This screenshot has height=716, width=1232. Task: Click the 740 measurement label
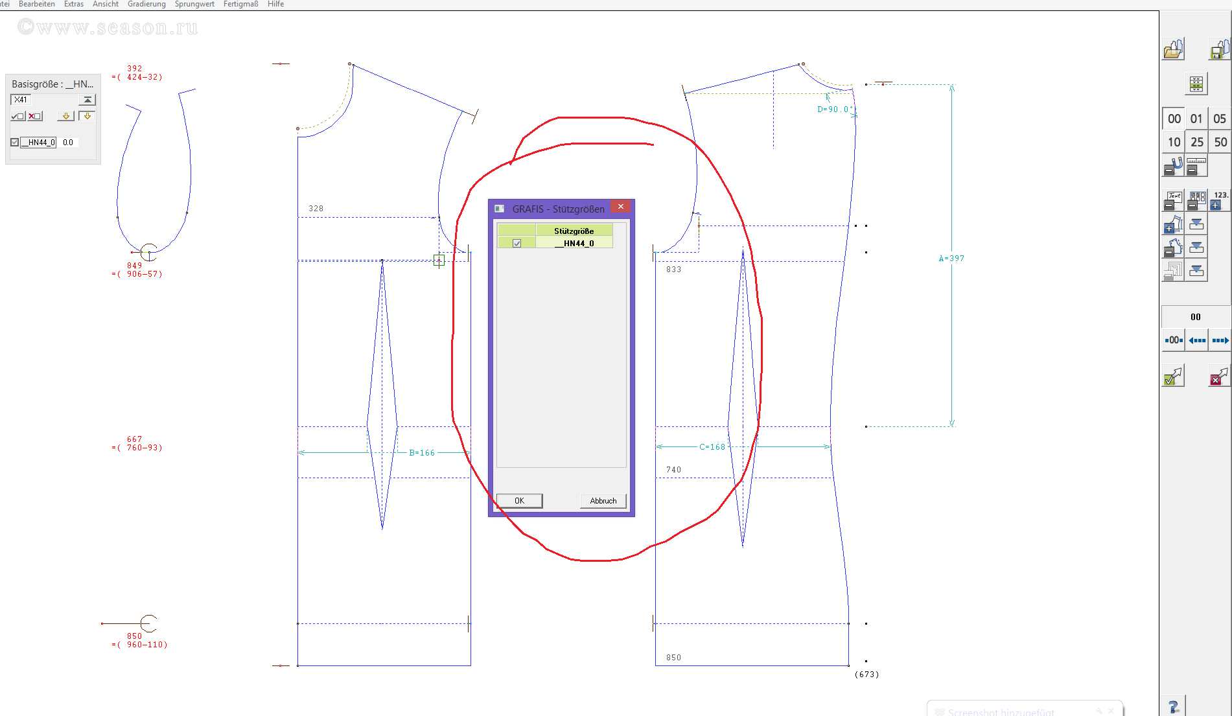(673, 470)
